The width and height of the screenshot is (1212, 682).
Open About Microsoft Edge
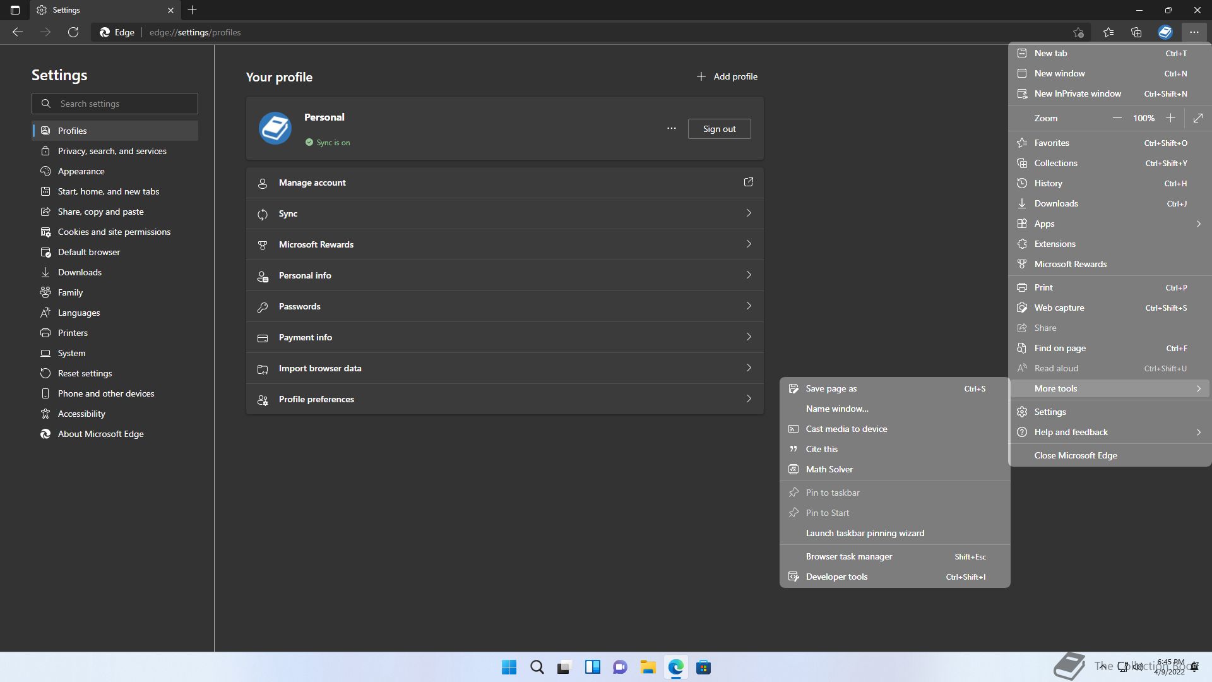coord(115,434)
